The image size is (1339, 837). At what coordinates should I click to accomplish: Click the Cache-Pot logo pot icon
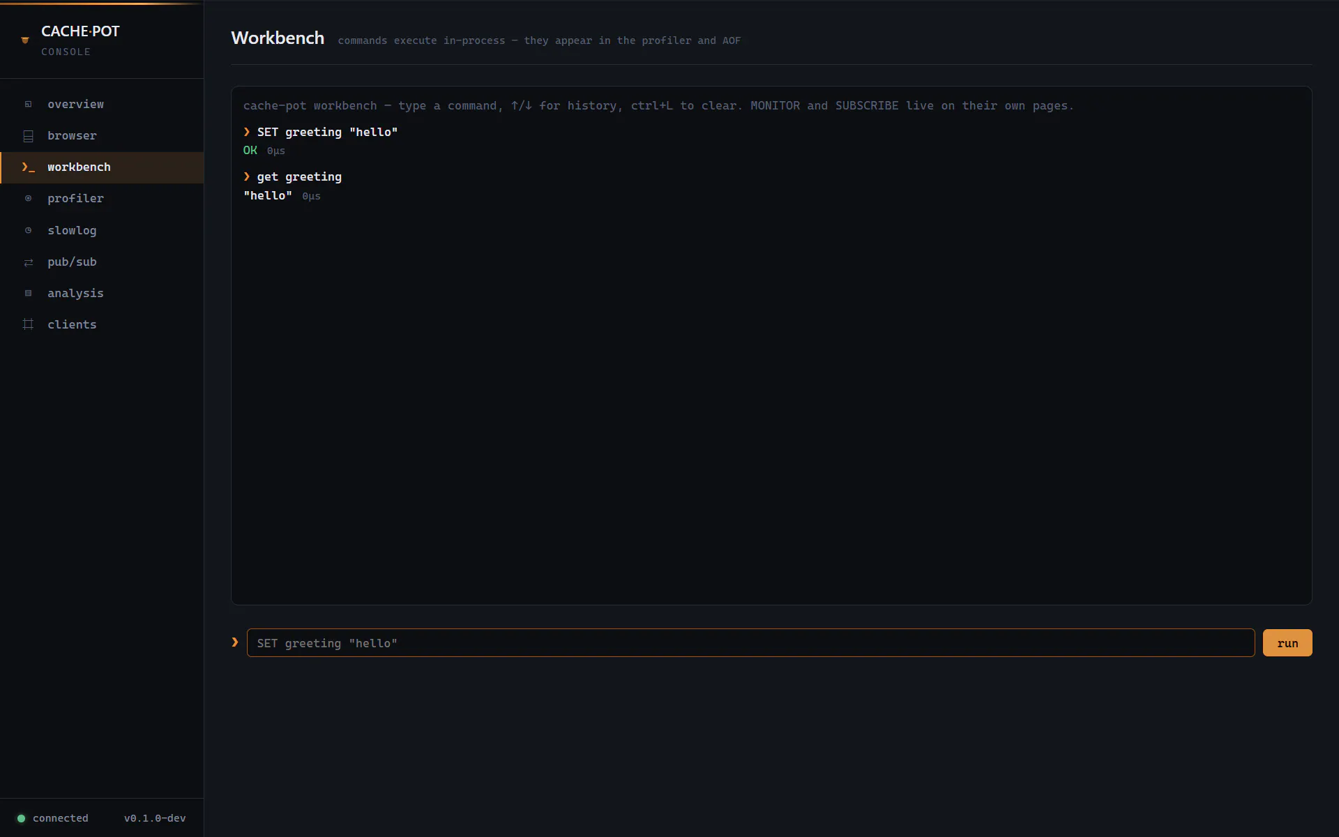pyautogui.click(x=25, y=40)
